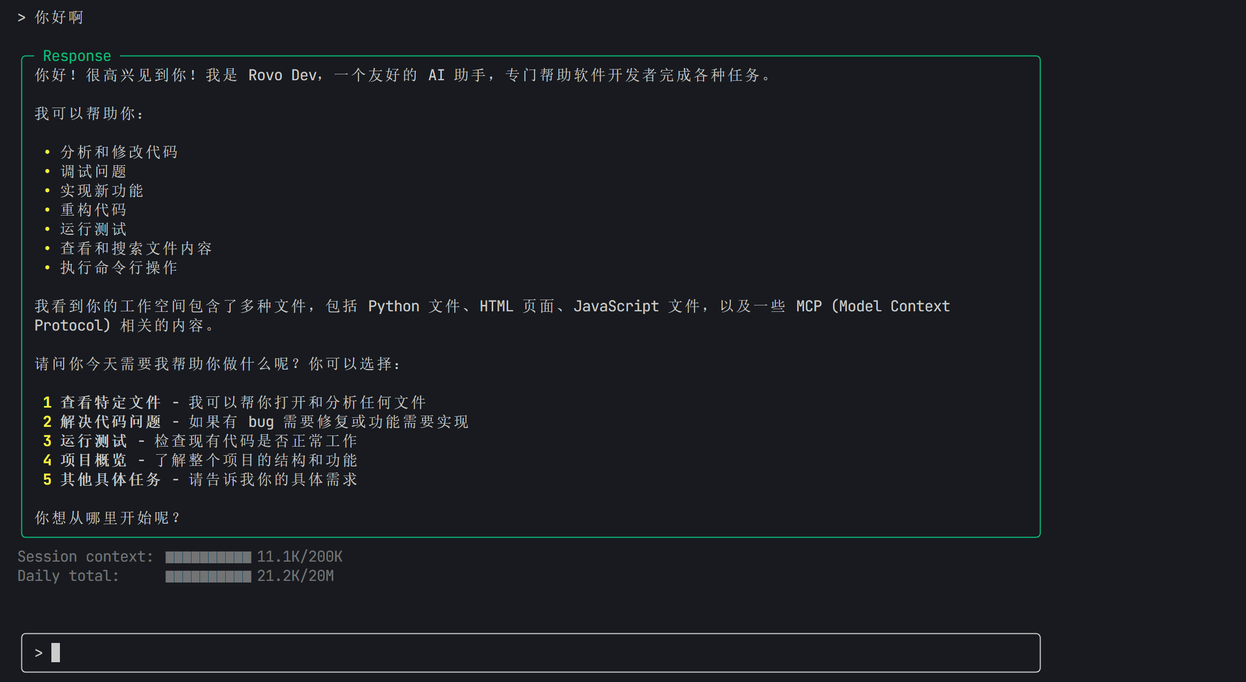Select the 执行命令行操作 bullet item
This screenshot has width=1246, height=682.
tap(118, 267)
